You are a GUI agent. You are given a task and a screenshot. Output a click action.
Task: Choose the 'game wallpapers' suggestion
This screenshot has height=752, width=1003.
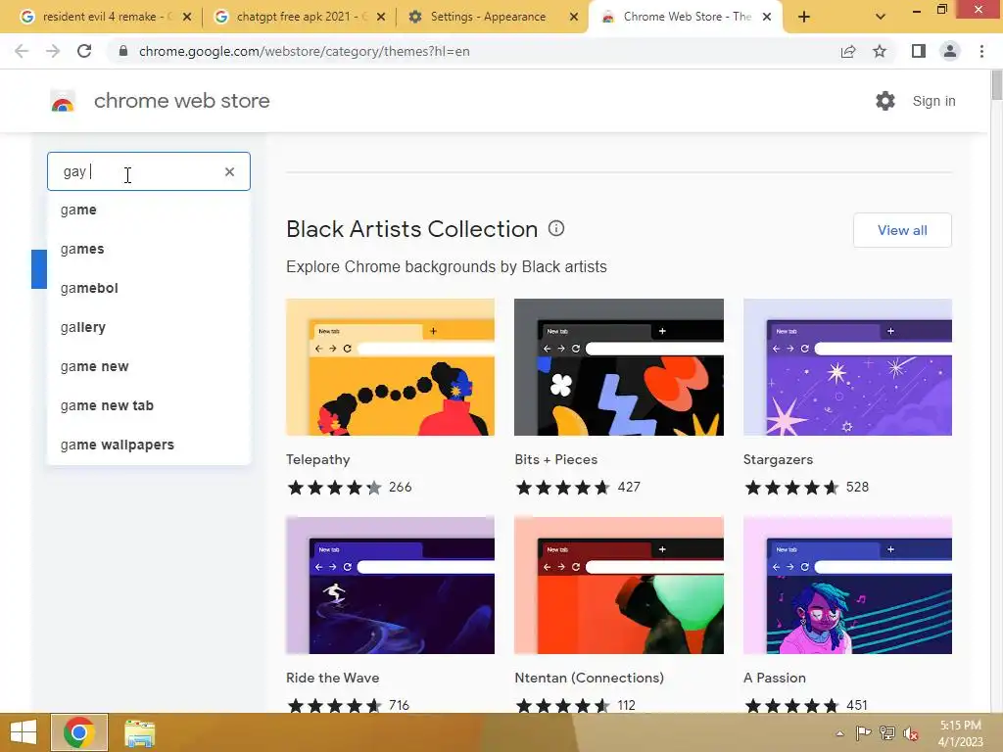[x=149, y=445]
